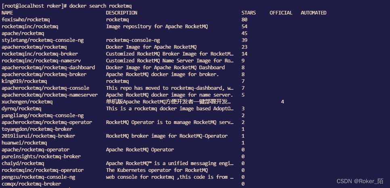Click rocketmqinc/rocketmq-operator image name

click(42, 170)
